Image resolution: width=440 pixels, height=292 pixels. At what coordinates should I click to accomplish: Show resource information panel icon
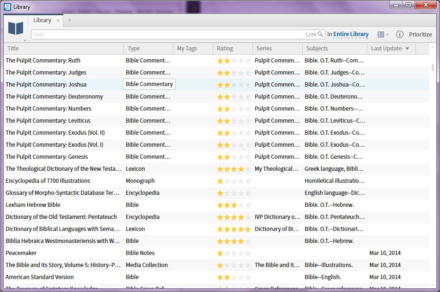400,34
